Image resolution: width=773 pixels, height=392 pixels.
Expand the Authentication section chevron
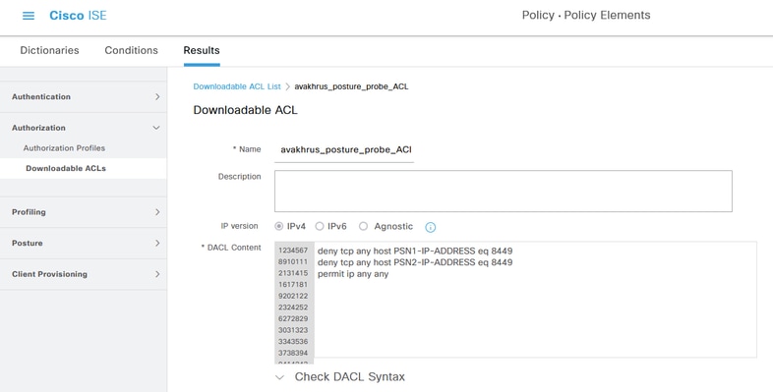pyautogui.click(x=157, y=96)
